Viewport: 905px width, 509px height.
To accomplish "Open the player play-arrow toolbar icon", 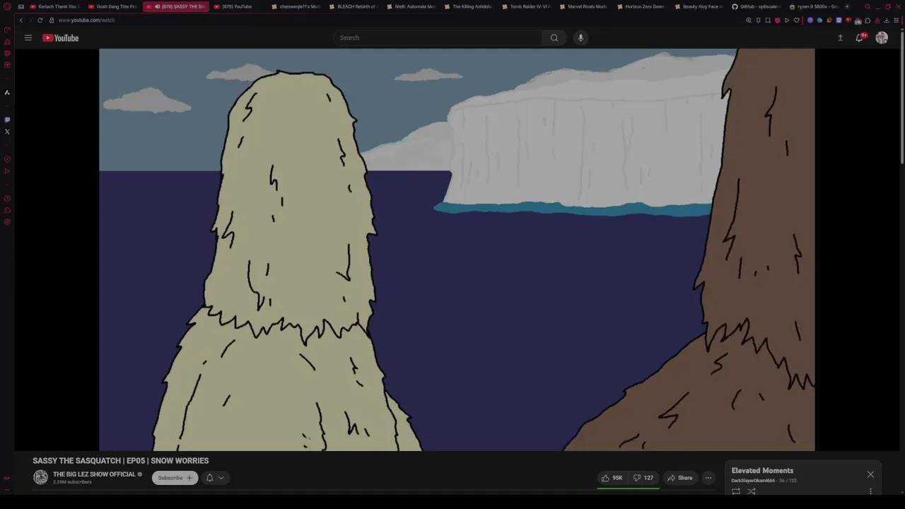I will [x=787, y=20].
